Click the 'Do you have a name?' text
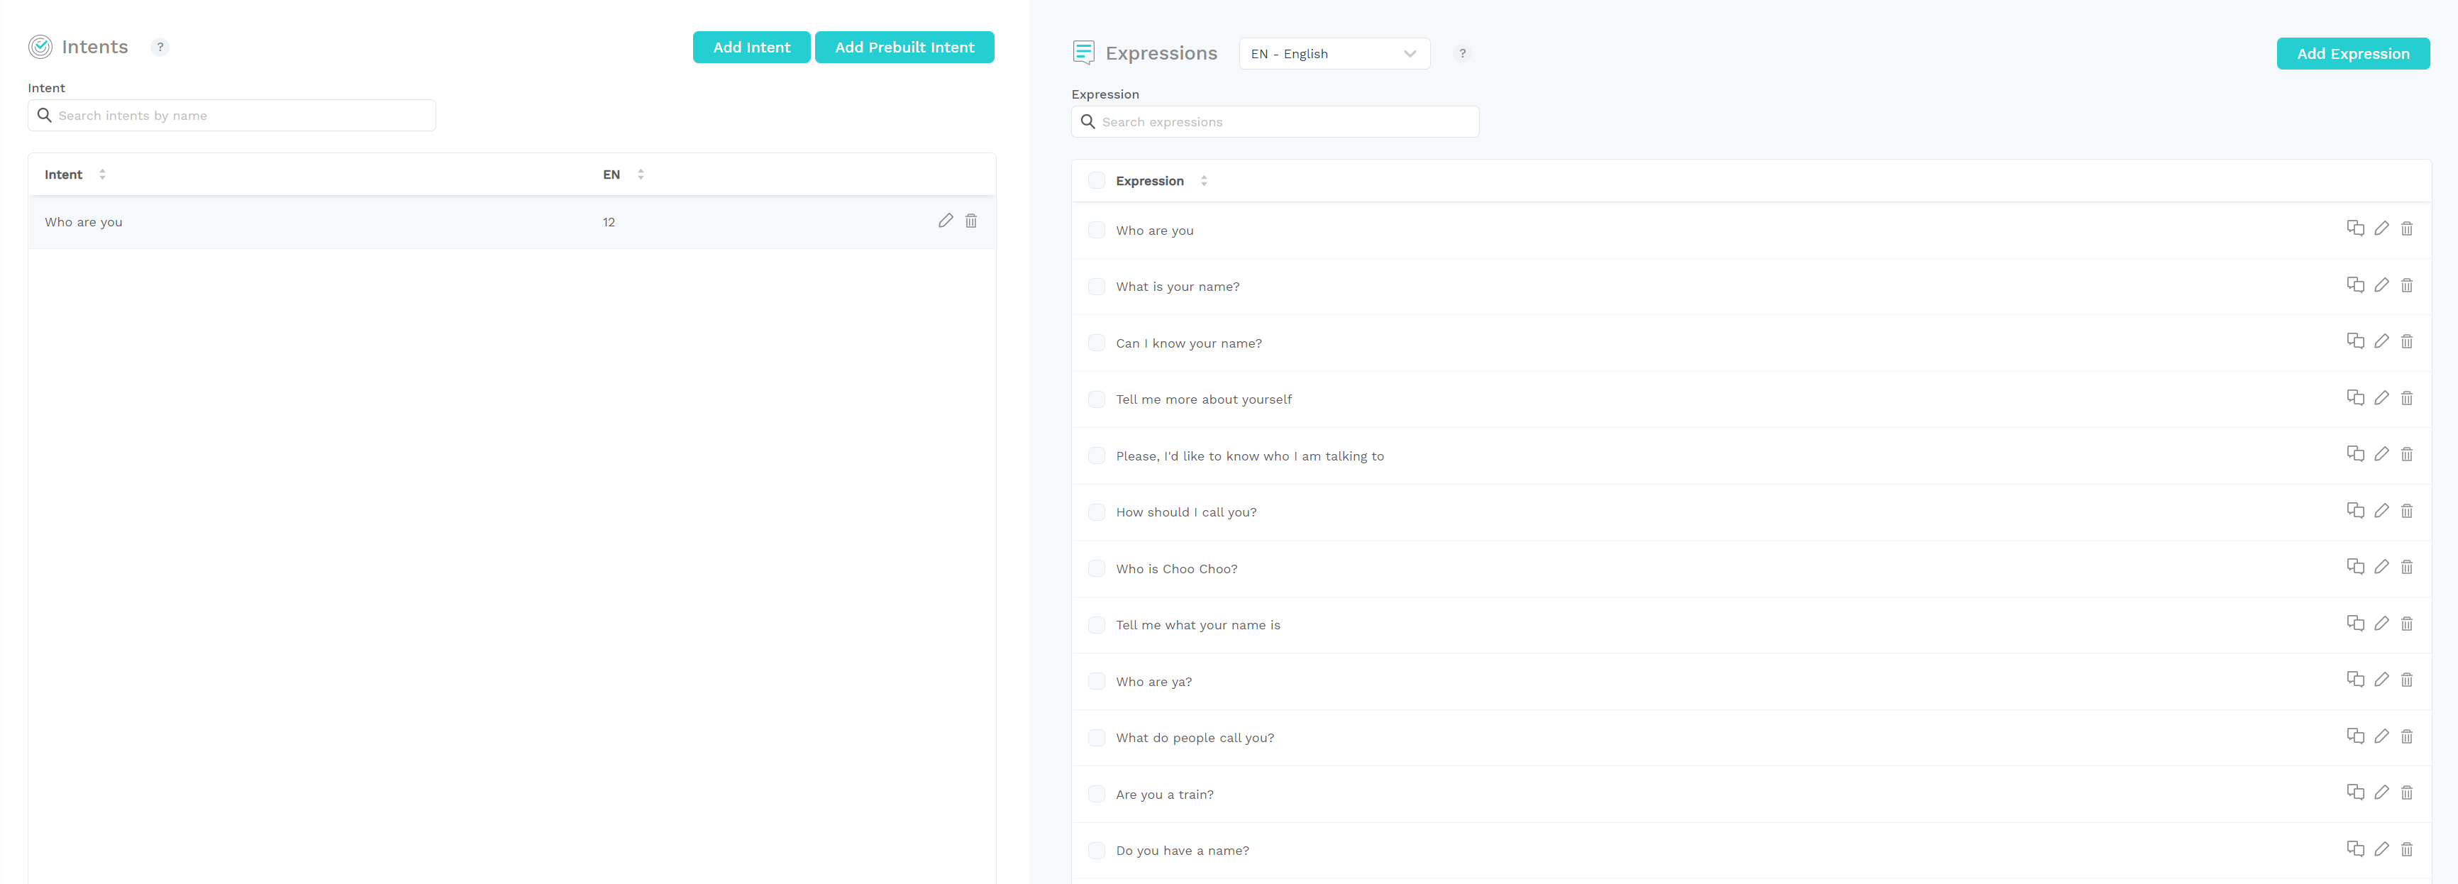The image size is (2458, 884). (x=1183, y=850)
